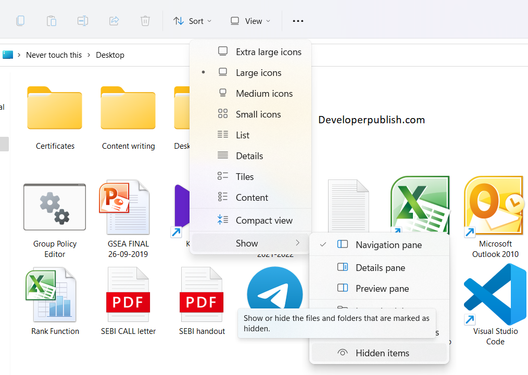Select the blank text document icon

(348, 206)
